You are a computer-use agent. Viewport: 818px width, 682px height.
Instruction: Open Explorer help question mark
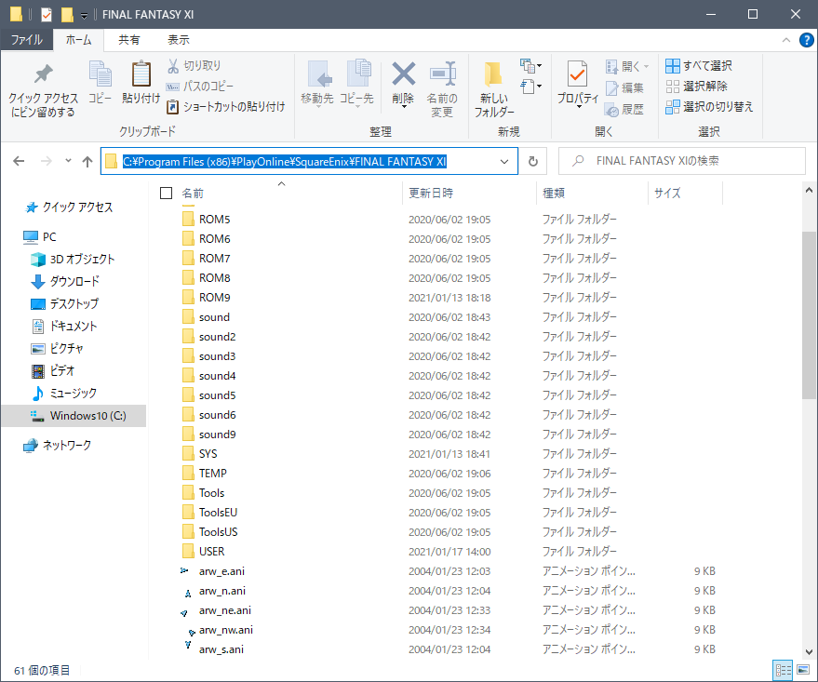pos(806,40)
